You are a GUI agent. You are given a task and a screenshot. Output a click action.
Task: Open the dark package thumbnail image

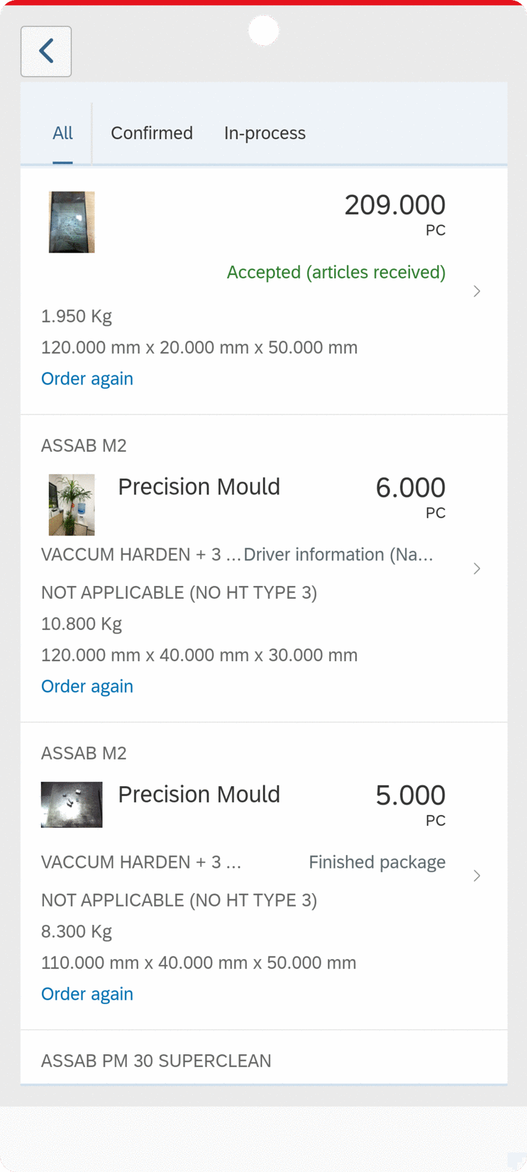pyautogui.click(x=72, y=222)
